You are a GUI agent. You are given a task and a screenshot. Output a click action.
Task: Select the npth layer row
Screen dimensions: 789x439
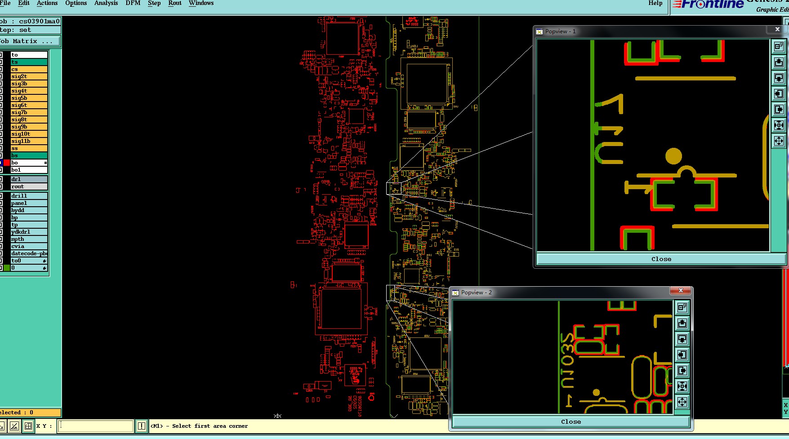29,239
